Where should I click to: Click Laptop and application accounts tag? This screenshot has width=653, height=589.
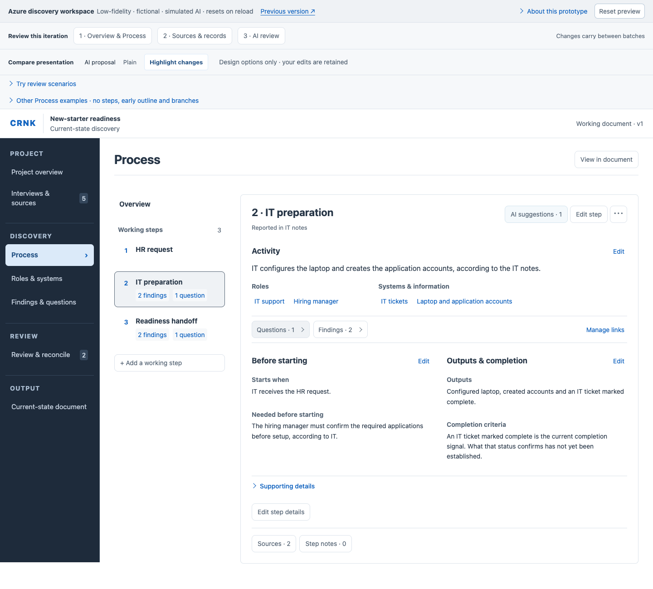point(464,301)
